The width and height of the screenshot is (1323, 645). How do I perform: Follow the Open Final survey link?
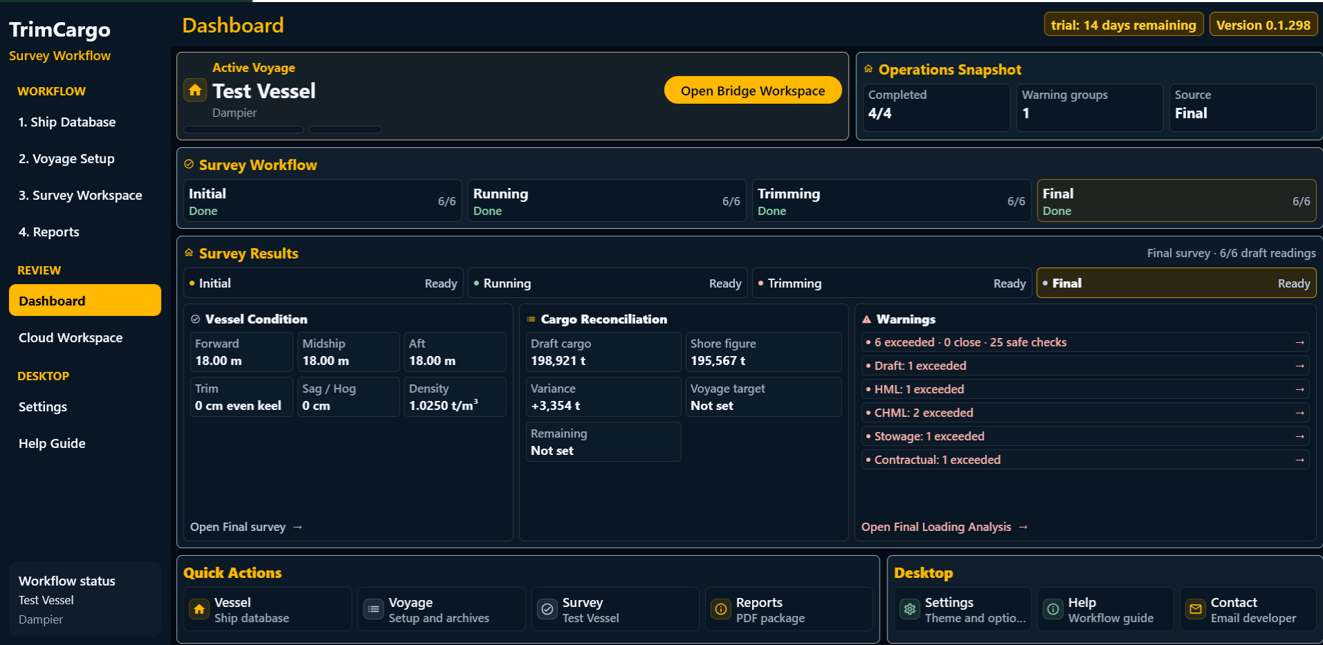246,527
